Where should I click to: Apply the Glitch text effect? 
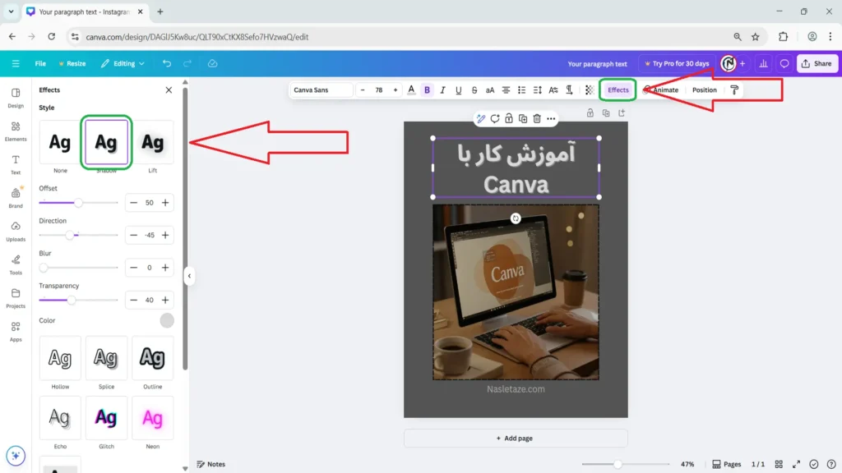[106, 418]
